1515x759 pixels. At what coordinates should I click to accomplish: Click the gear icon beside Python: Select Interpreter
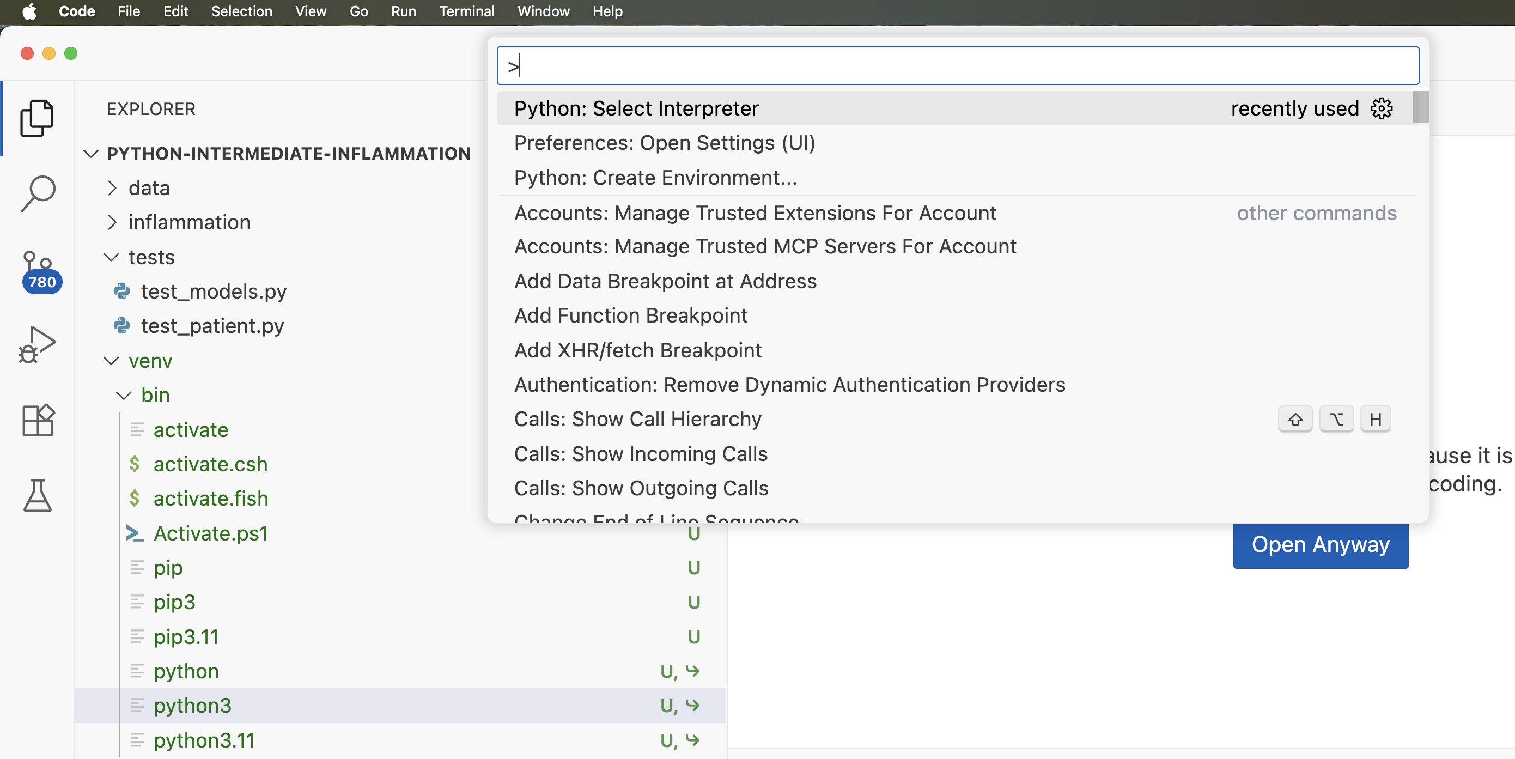point(1382,108)
